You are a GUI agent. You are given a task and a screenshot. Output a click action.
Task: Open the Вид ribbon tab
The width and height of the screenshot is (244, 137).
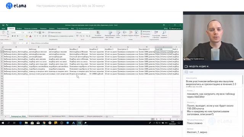(x=72, y=29)
